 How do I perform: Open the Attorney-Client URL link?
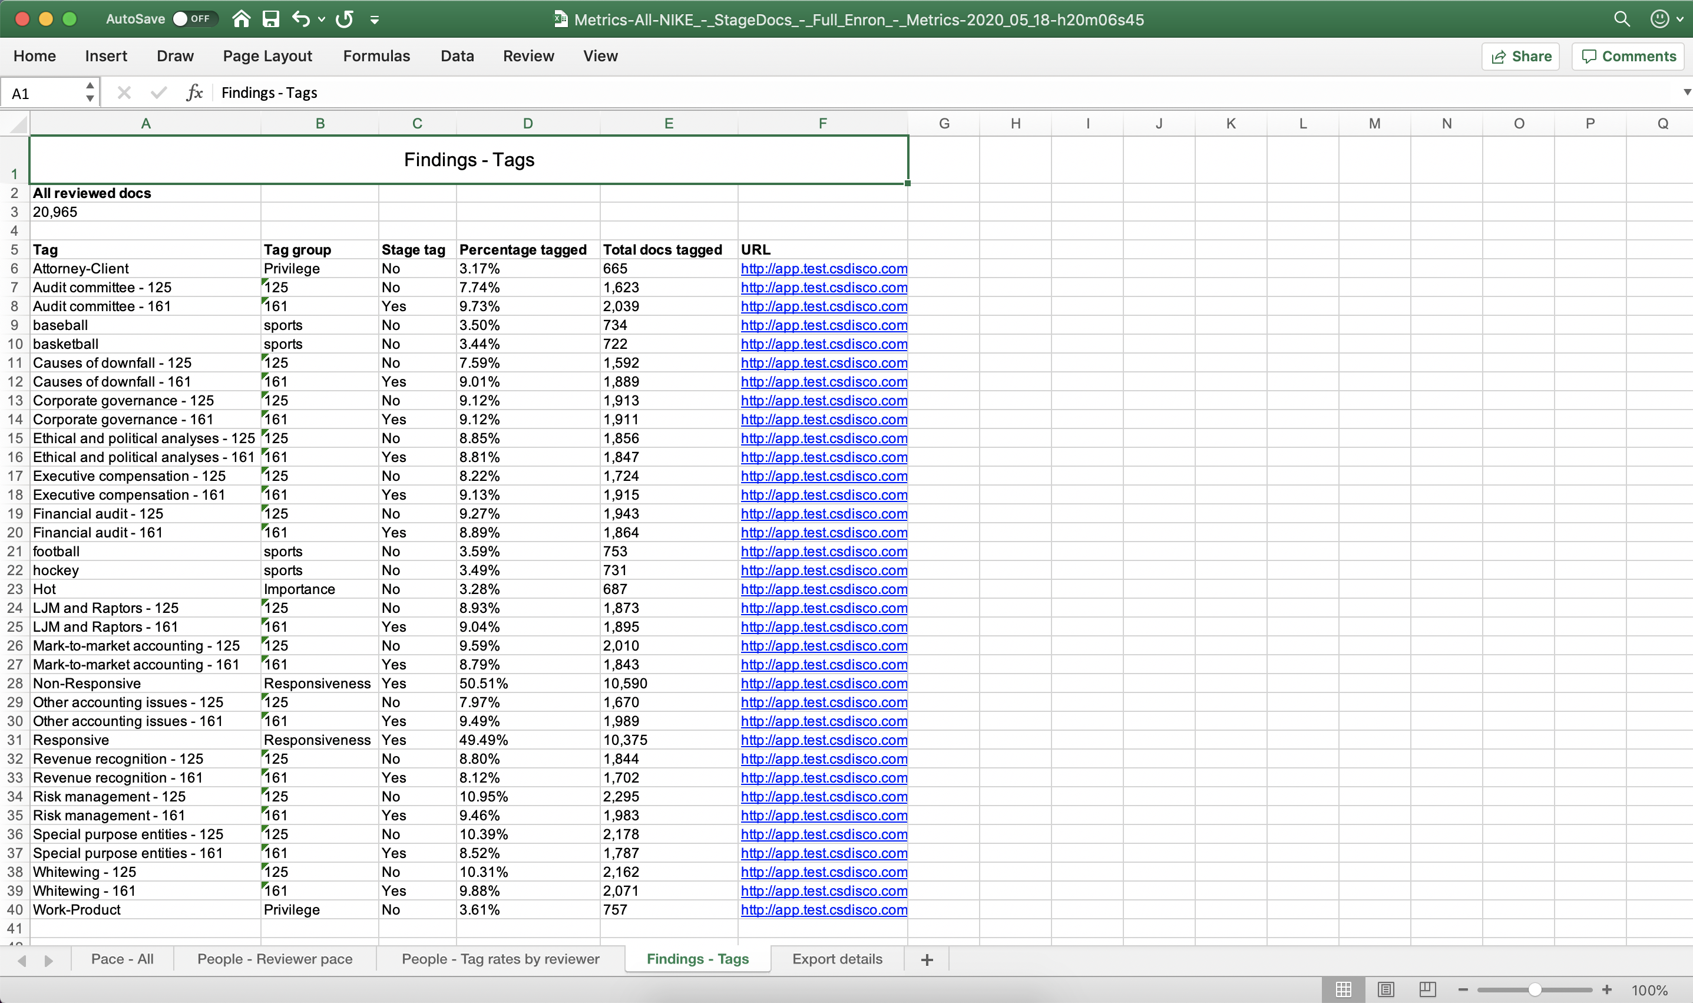point(824,269)
